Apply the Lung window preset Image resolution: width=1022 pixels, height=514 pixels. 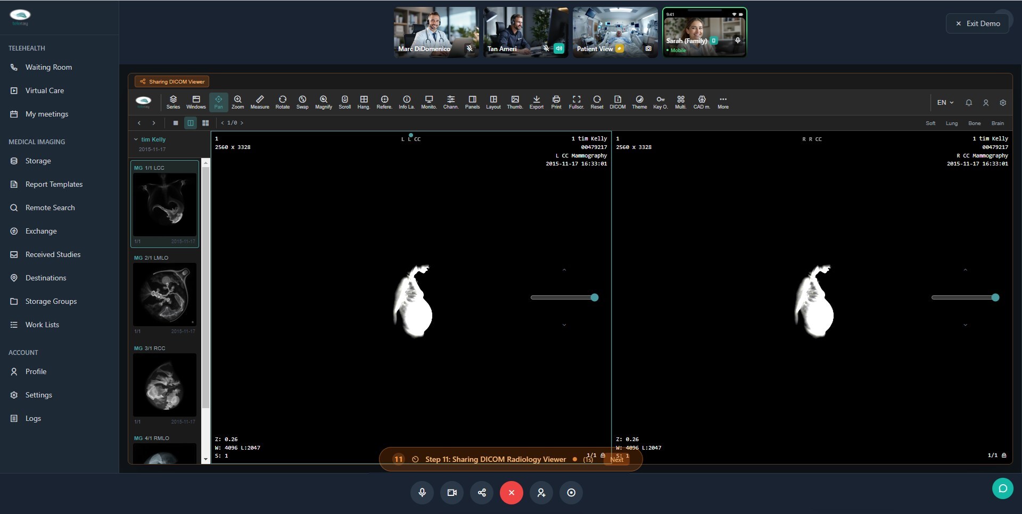[951, 123]
